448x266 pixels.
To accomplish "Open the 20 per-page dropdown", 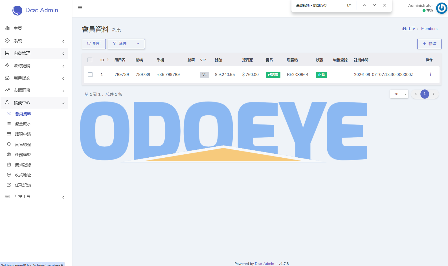I will tap(399, 94).
